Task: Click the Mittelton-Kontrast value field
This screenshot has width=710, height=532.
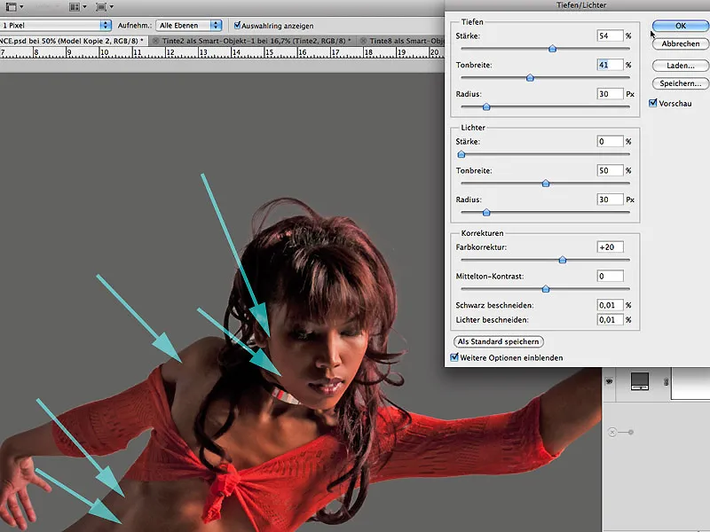Action: click(610, 276)
